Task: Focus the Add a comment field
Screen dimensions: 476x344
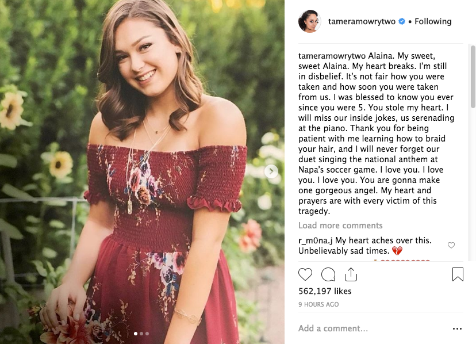Action: [368, 329]
